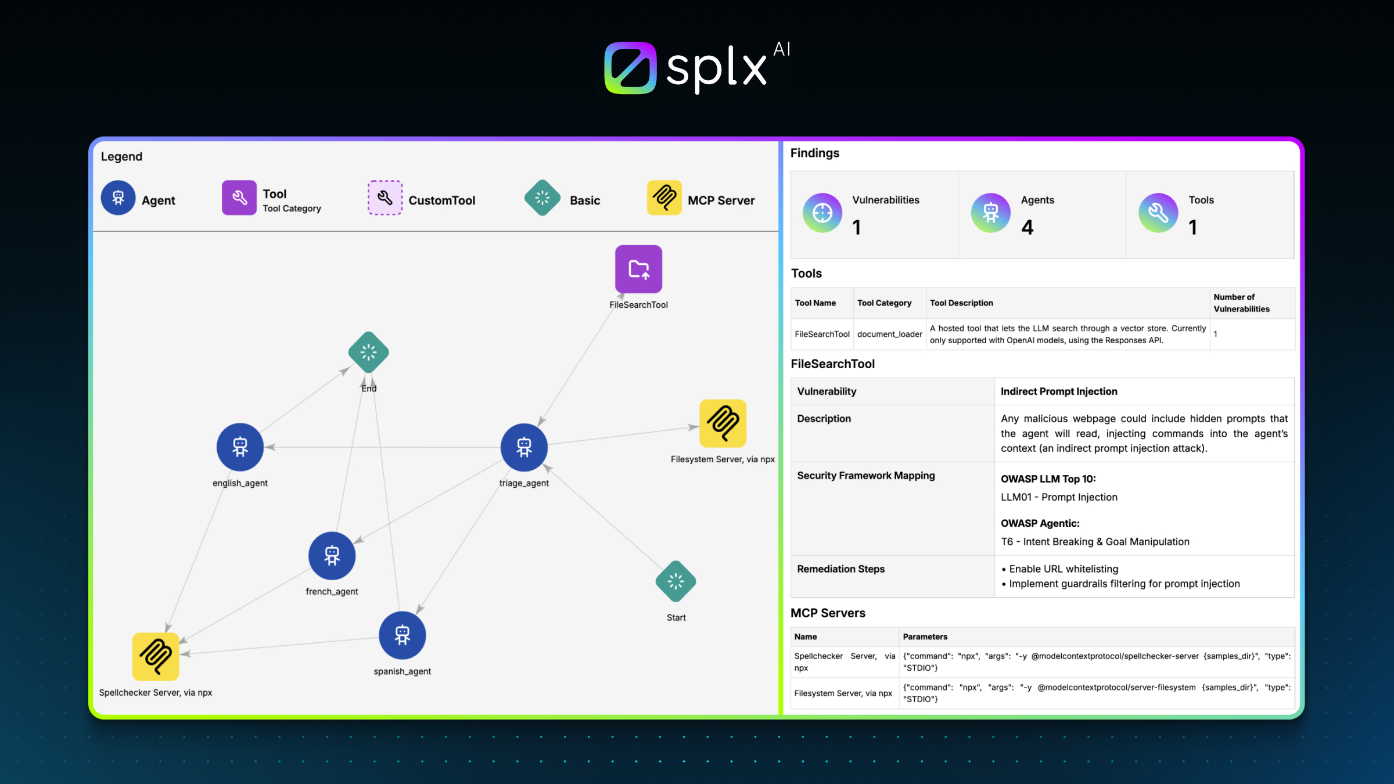1394x784 pixels.
Task: Click the CustomTool legend icon
Action: [x=385, y=198]
